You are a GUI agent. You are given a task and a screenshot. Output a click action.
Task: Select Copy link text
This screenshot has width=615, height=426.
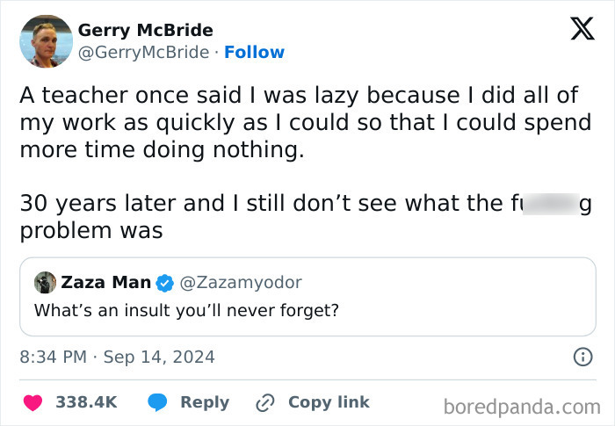(x=329, y=402)
